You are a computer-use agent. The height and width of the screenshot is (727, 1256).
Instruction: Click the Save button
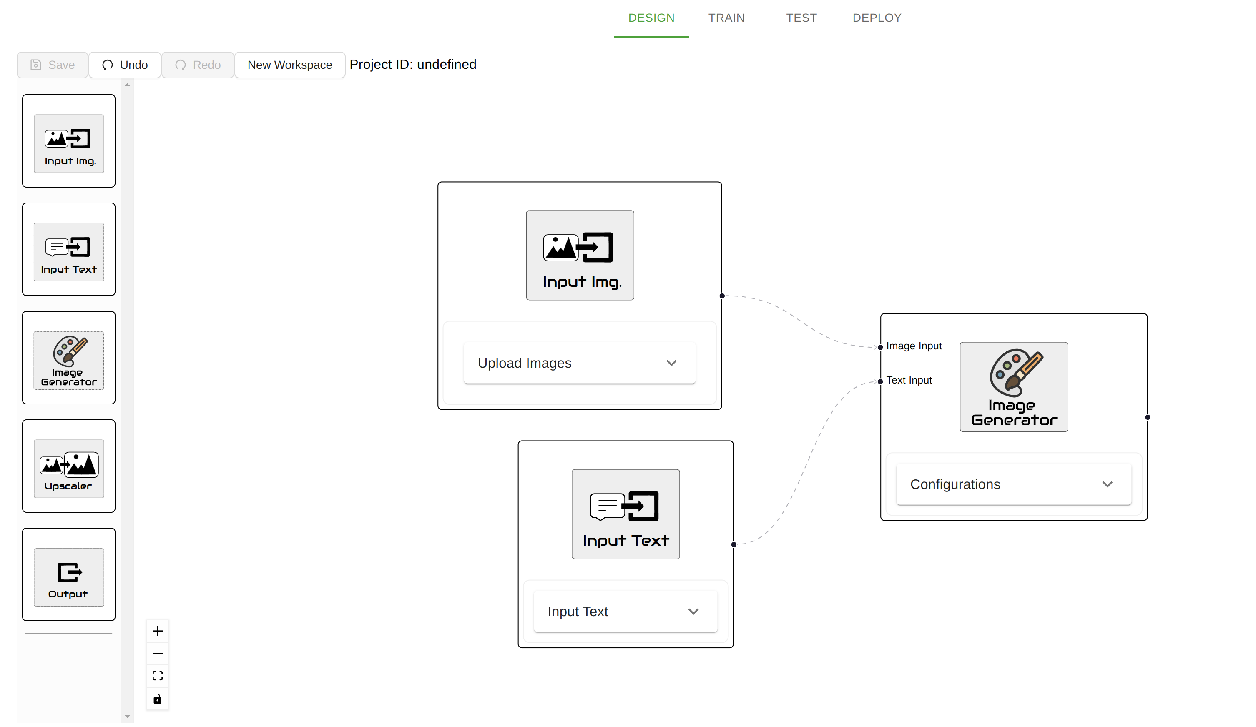tap(53, 65)
